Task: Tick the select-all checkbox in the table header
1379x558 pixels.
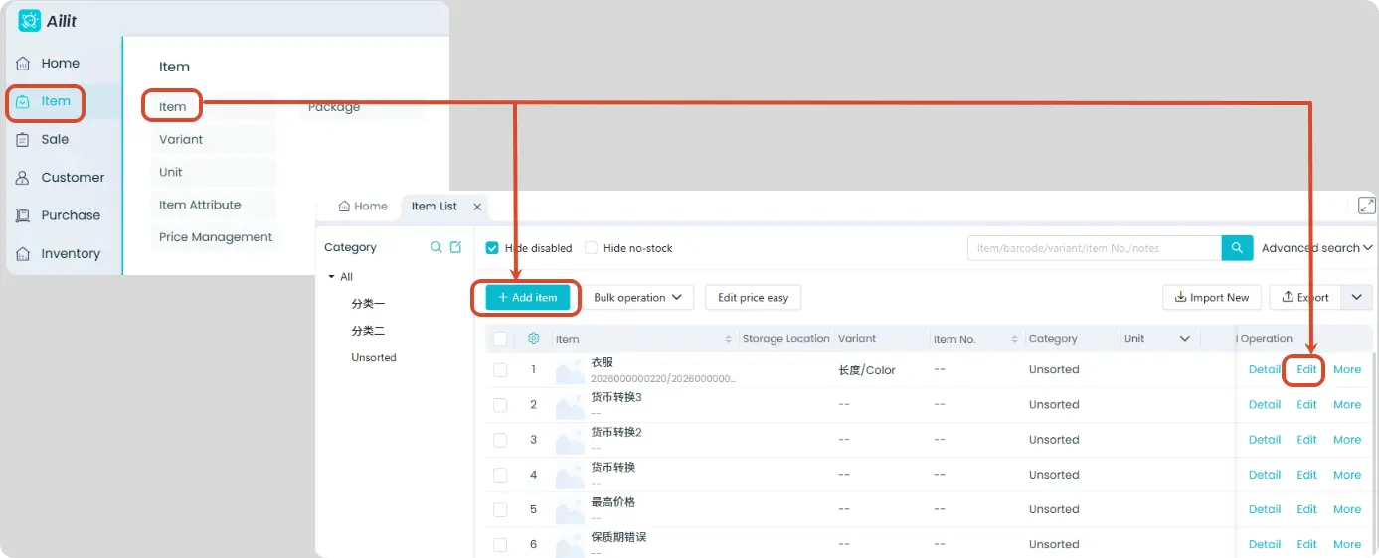Action: coord(500,339)
